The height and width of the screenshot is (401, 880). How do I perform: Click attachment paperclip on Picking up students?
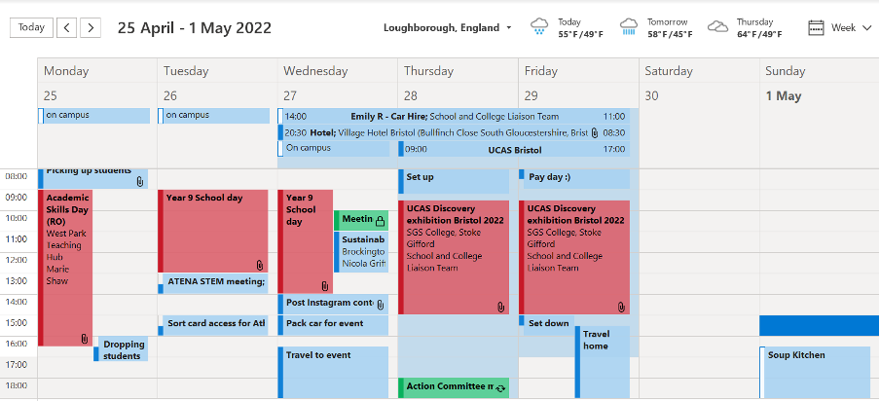click(139, 181)
